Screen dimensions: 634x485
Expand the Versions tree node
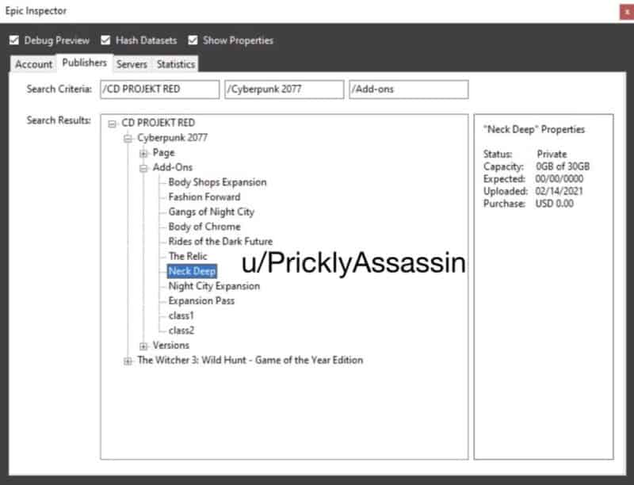[143, 346]
